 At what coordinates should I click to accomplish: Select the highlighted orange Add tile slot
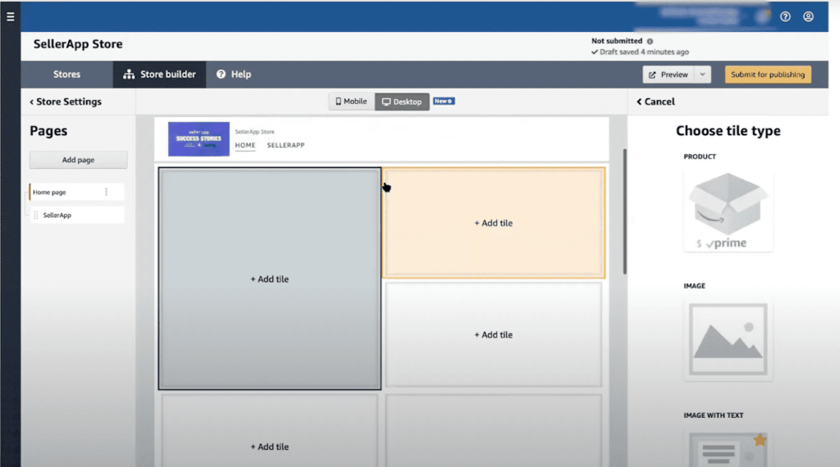coord(493,223)
